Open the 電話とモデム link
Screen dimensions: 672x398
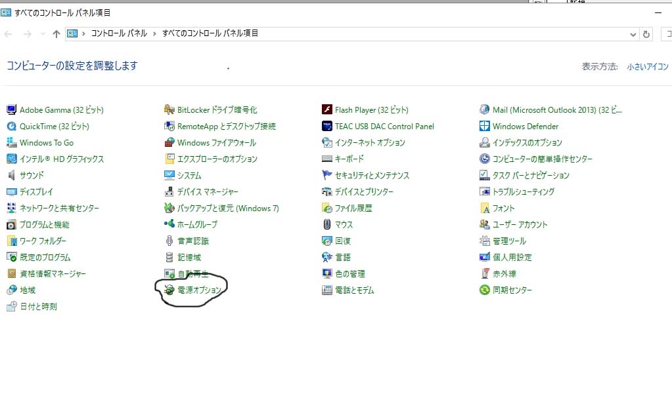[x=355, y=290]
